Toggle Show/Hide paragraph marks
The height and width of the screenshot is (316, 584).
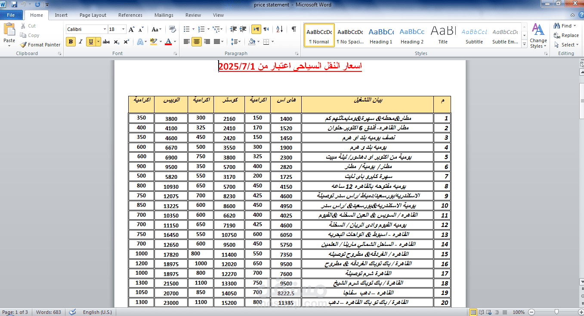(x=294, y=29)
